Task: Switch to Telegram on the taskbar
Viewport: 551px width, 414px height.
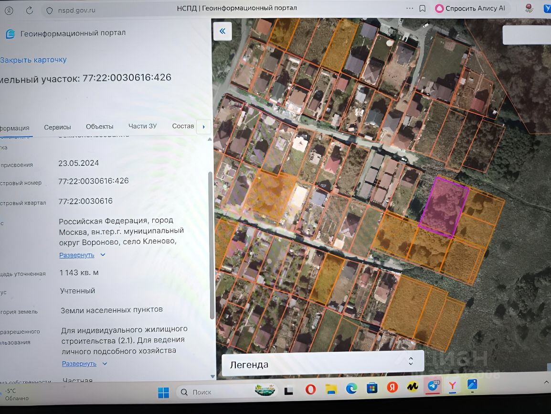Action: pyautogui.click(x=433, y=386)
